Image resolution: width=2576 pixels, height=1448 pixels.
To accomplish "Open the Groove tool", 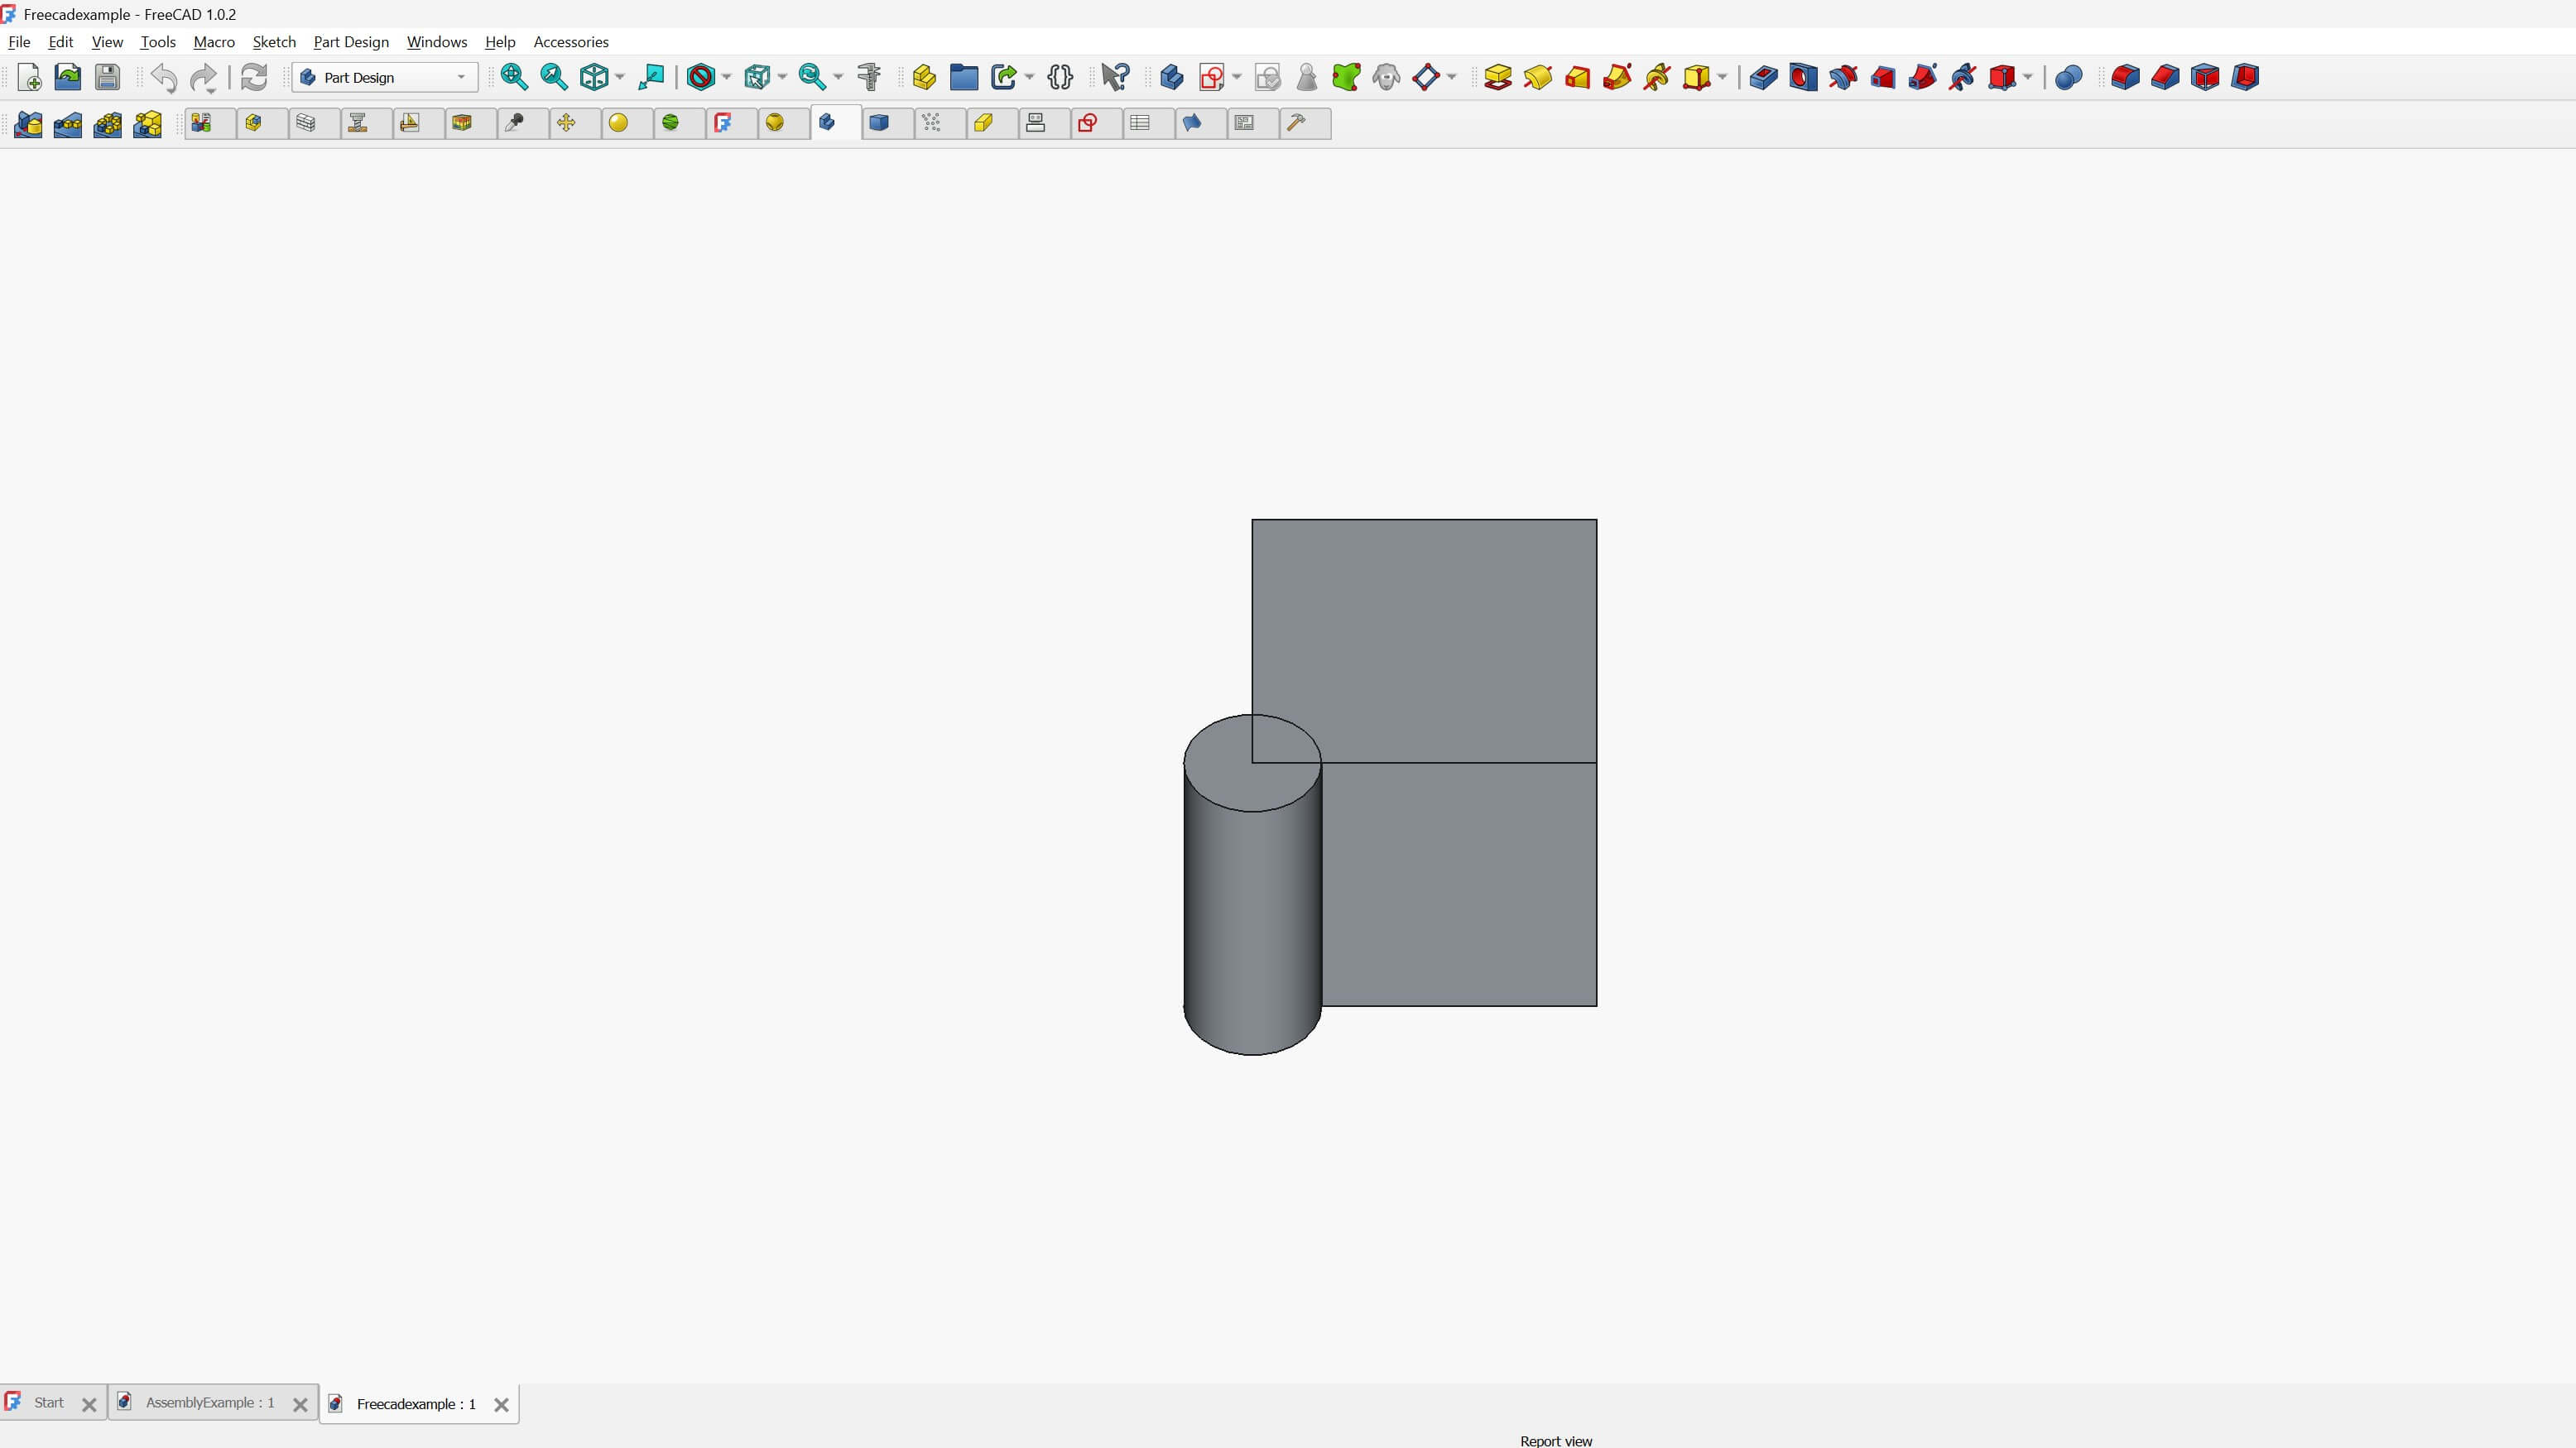I will [1843, 77].
